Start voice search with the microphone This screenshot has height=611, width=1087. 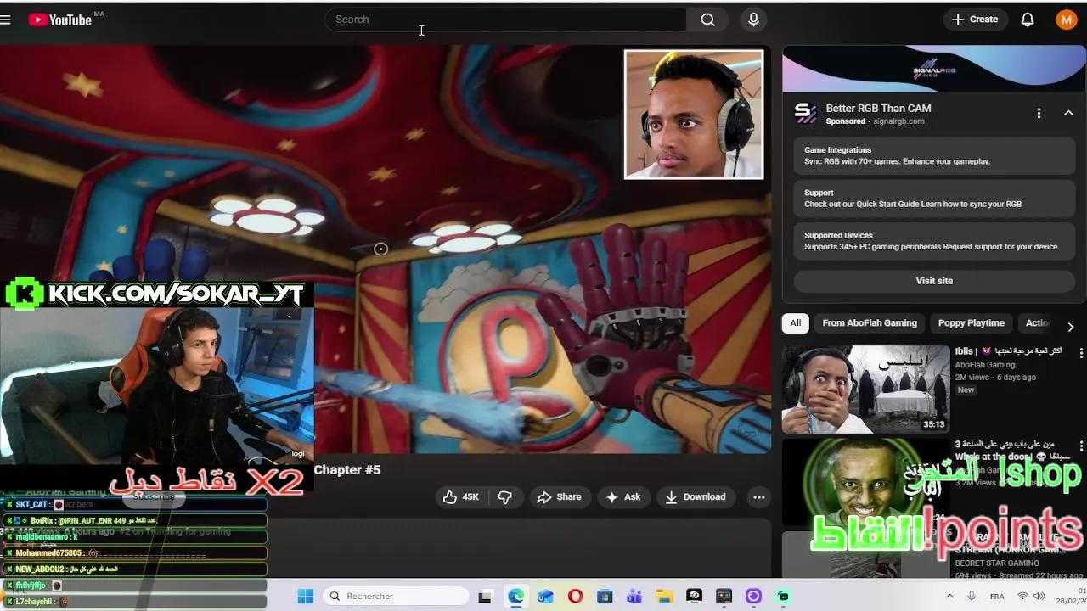pos(753,20)
